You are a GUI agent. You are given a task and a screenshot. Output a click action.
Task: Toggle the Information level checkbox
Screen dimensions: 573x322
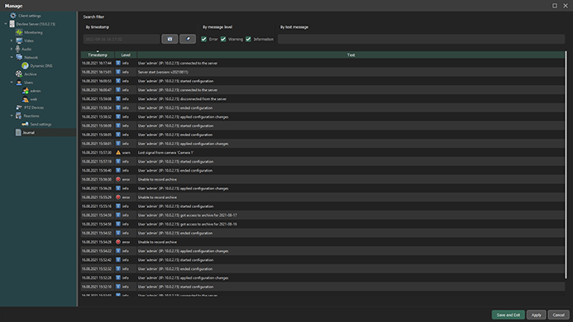249,39
